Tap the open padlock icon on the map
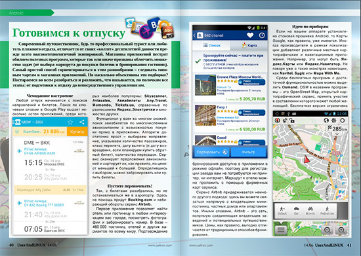Screen dimensions: 361x256 [292, 120]
